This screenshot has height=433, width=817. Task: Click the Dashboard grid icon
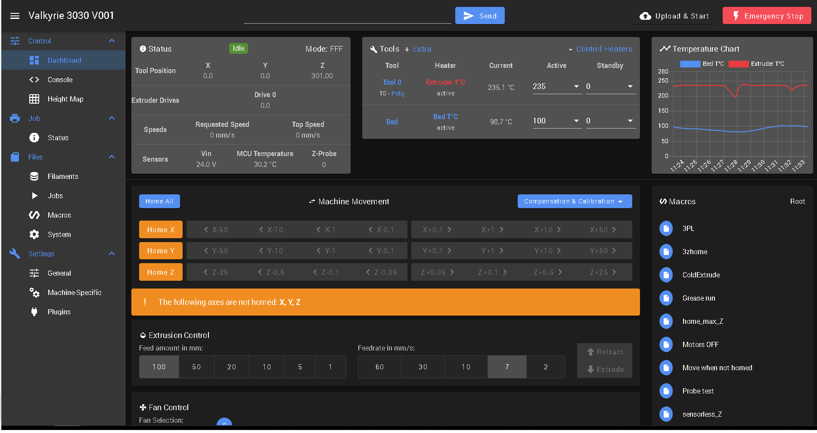coord(34,60)
